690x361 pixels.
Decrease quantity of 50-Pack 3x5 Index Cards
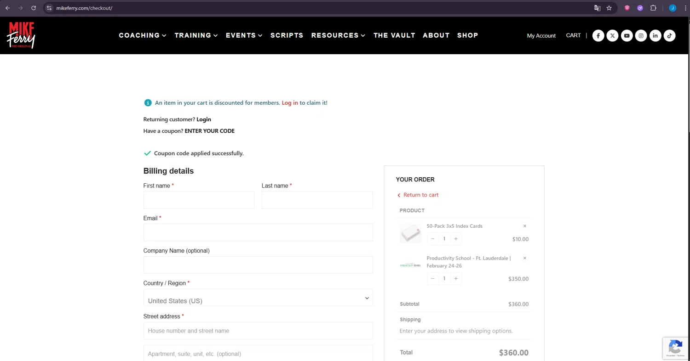pos(432,239)
